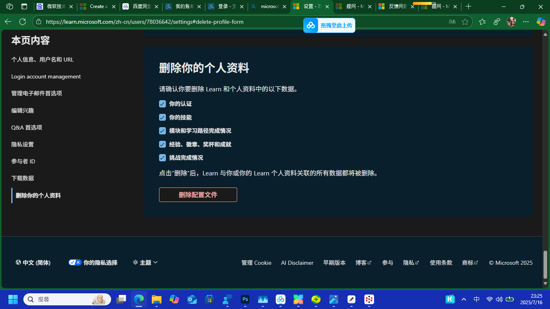
Task: Open File Explorer from the taskbar
Action: pos(157,299)
